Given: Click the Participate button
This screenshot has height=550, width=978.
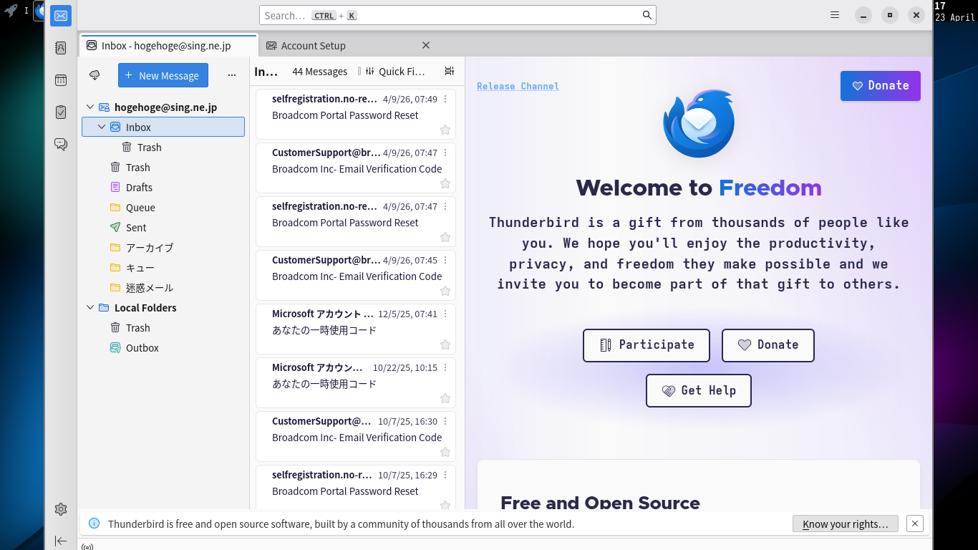Looking at the screenshot, I should coord(647,345).
